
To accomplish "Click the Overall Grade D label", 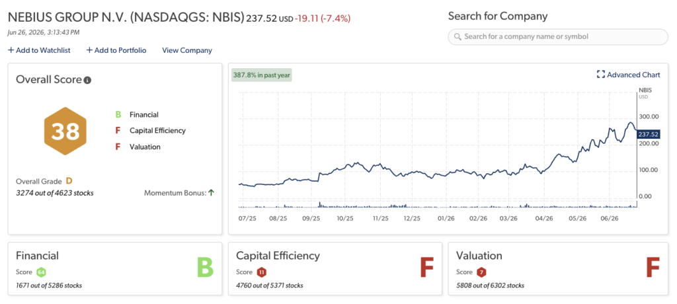I will pos(44,181).
